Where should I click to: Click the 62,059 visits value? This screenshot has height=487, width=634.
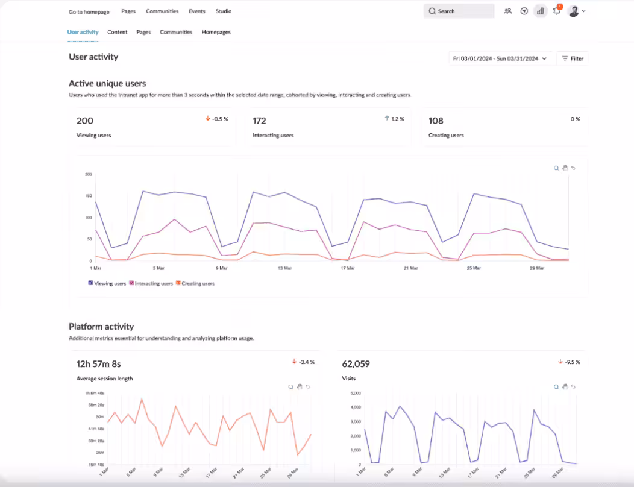[x=356, y=364]
